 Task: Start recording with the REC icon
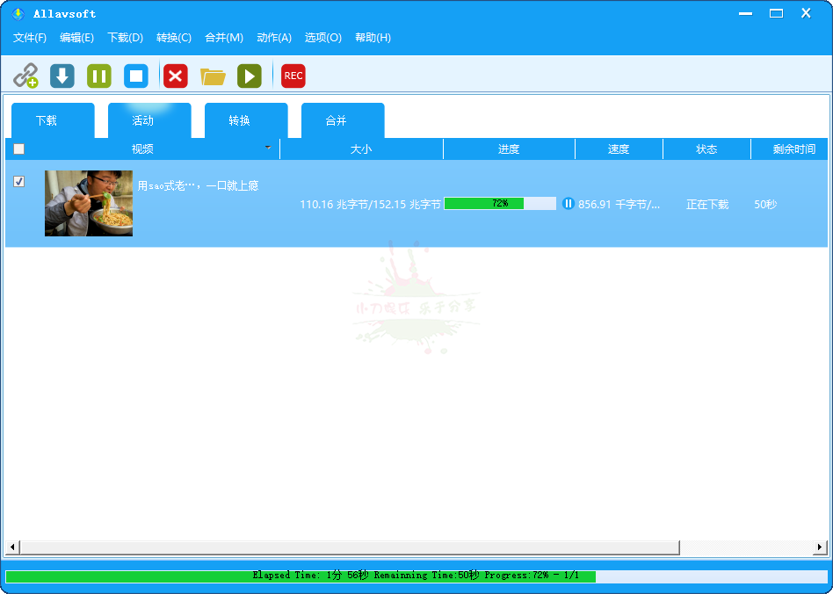[293, 76]
